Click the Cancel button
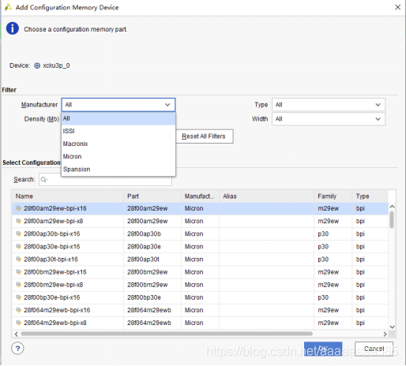Image resolution: width=406 pixels, height=366 pixels. (374, 349)
